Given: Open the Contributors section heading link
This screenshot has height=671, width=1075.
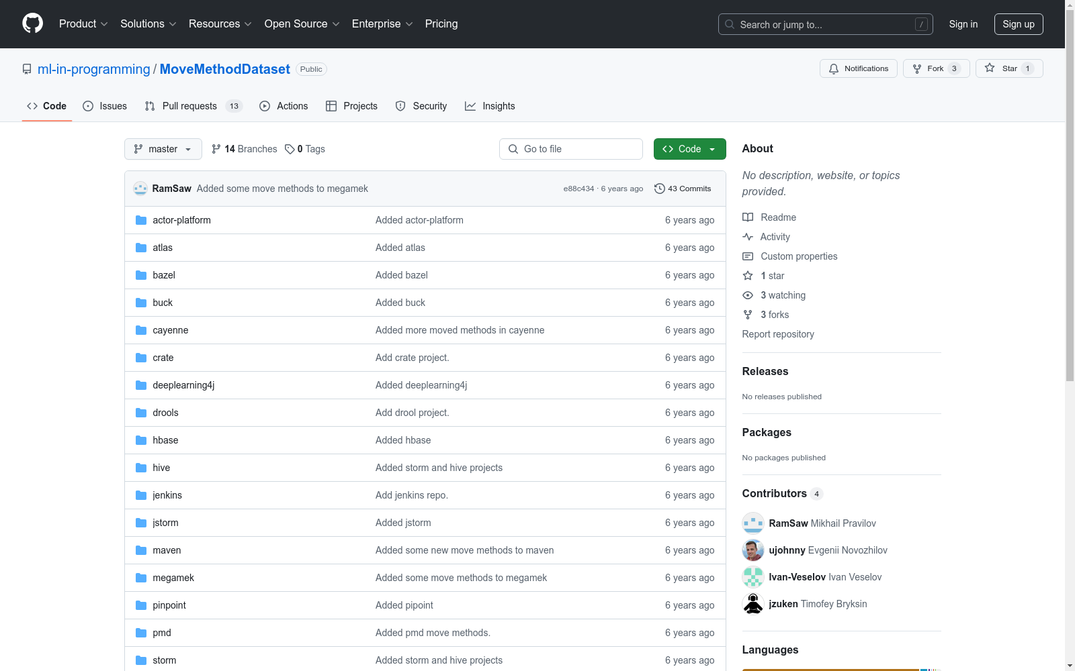Looking at the screenshot, I should (783, 493).
